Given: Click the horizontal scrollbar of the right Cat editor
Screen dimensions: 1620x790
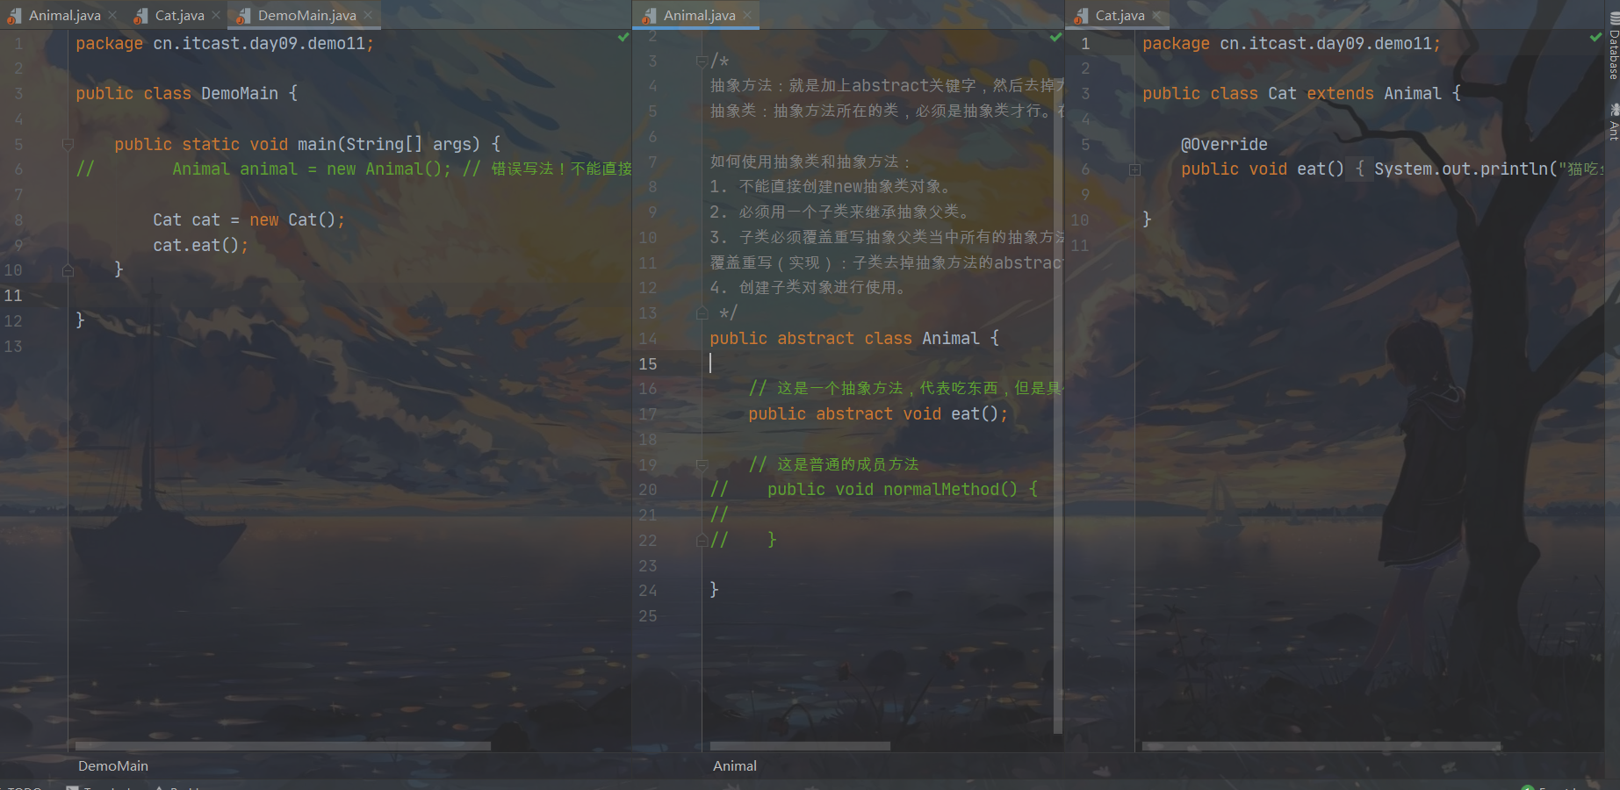Looking at the screenshot, I should coord(1321,746).
